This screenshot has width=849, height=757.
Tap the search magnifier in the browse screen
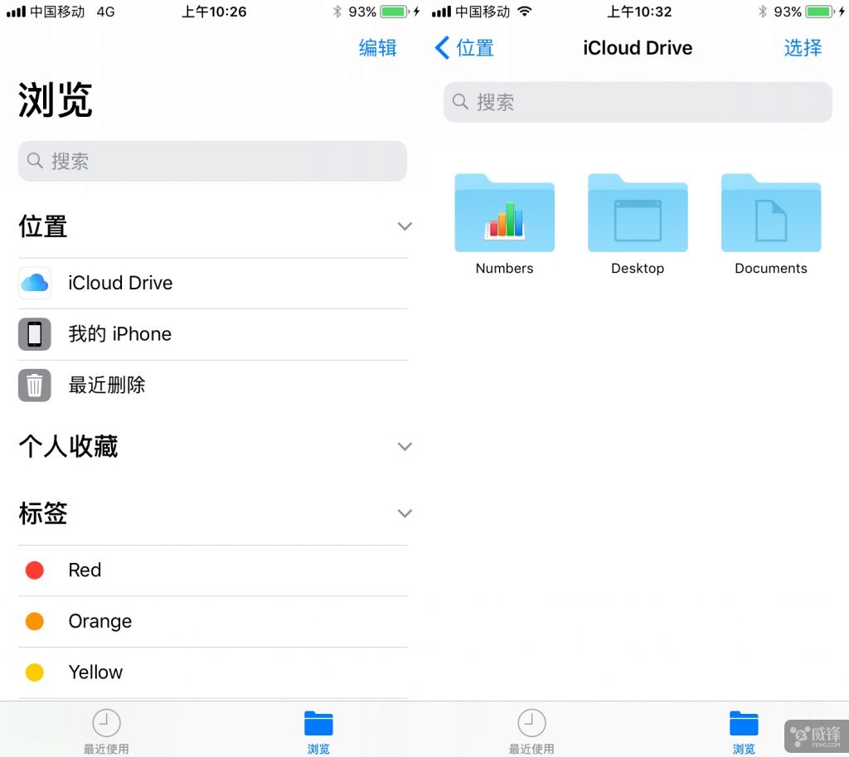35,161
